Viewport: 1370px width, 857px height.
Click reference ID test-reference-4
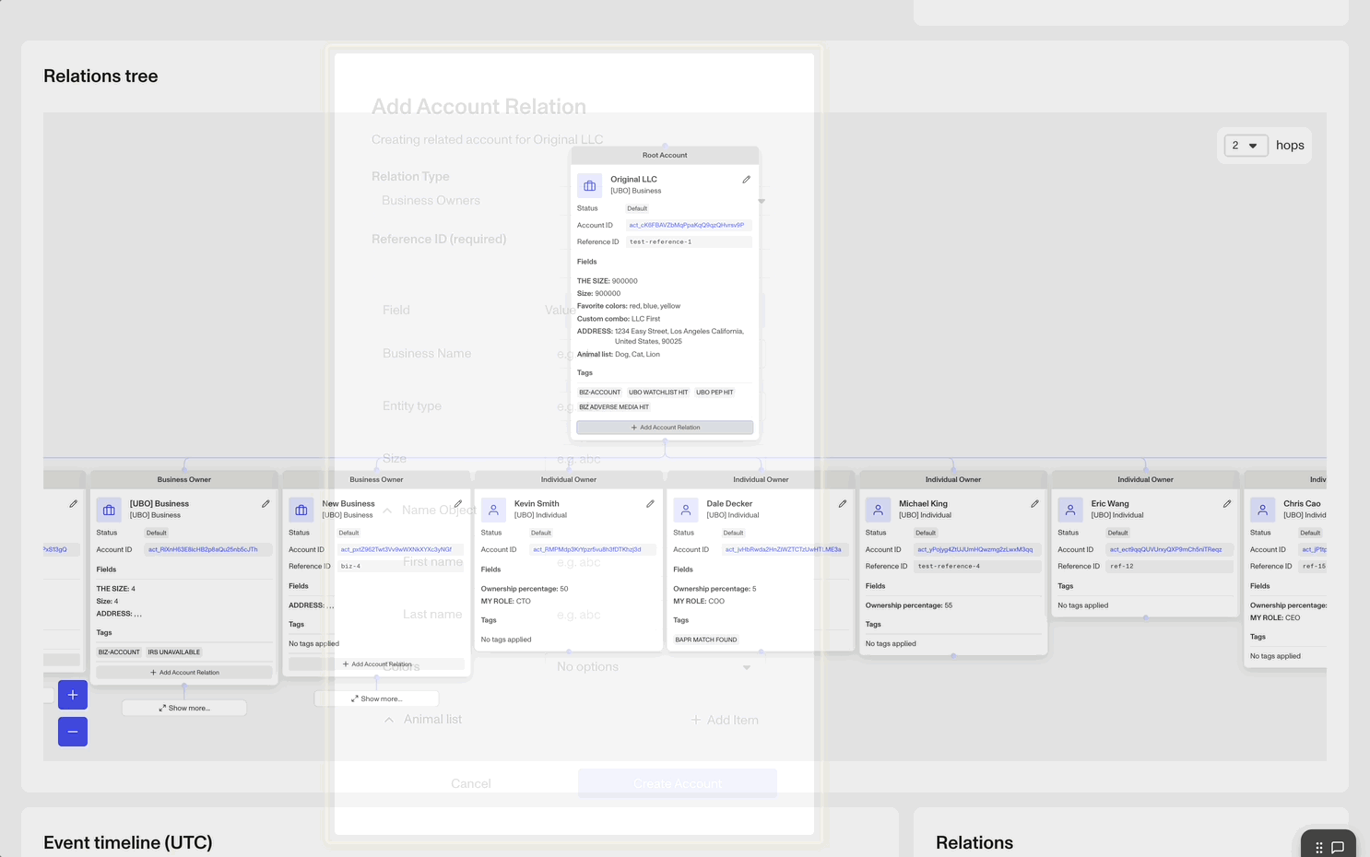[950, 567]
